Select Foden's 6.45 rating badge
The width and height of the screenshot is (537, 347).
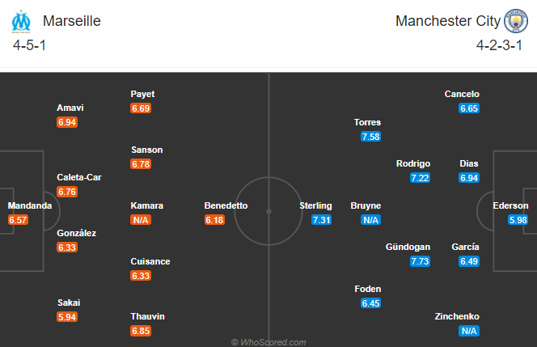click(370, 303)
